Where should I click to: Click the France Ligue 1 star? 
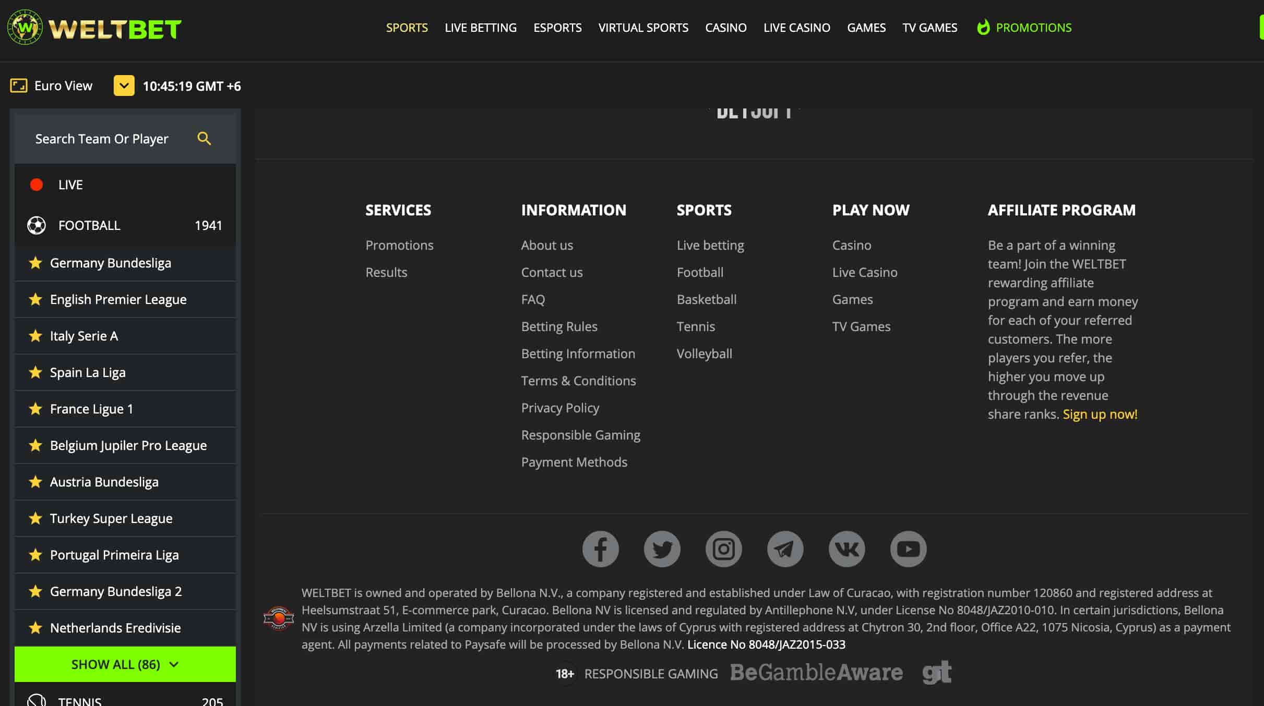tap(35, 409)
